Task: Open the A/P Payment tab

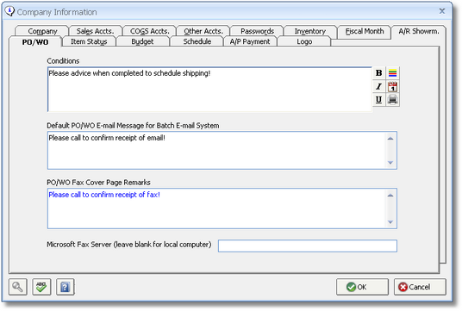Action: pos(250,41)
